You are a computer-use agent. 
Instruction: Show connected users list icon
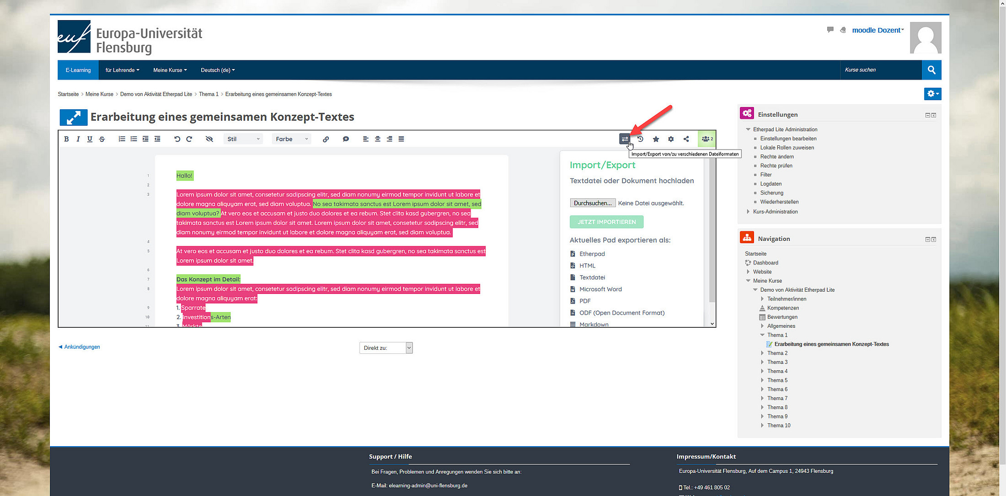[706, 139]
